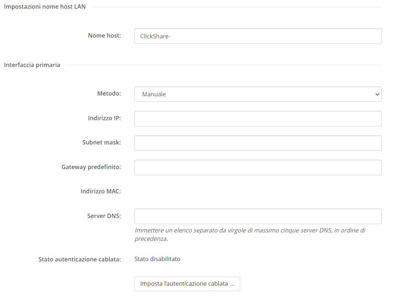The width and height of the screenshot is (393, 298).
Task: Click the 'Server DNS:' label
Action: (104, 216)
